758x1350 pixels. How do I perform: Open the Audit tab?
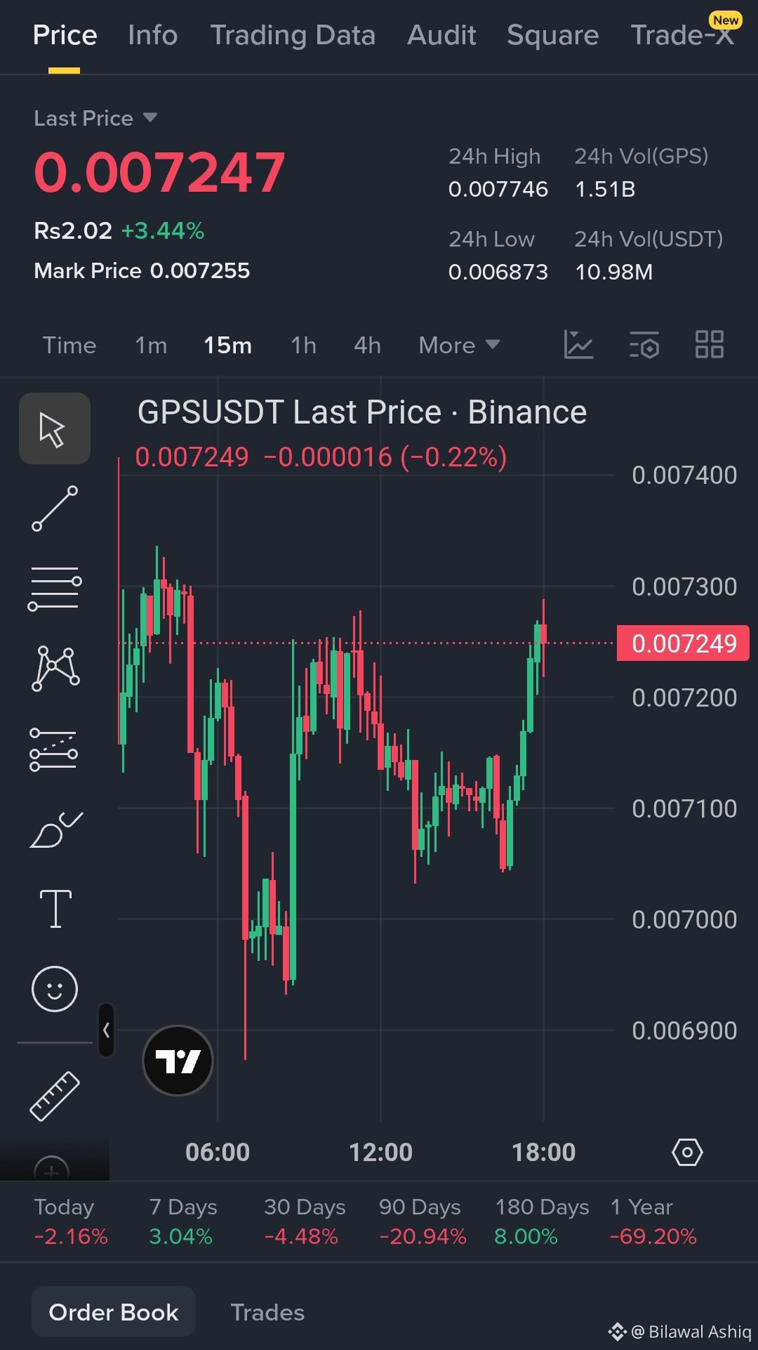click(441, 35)
